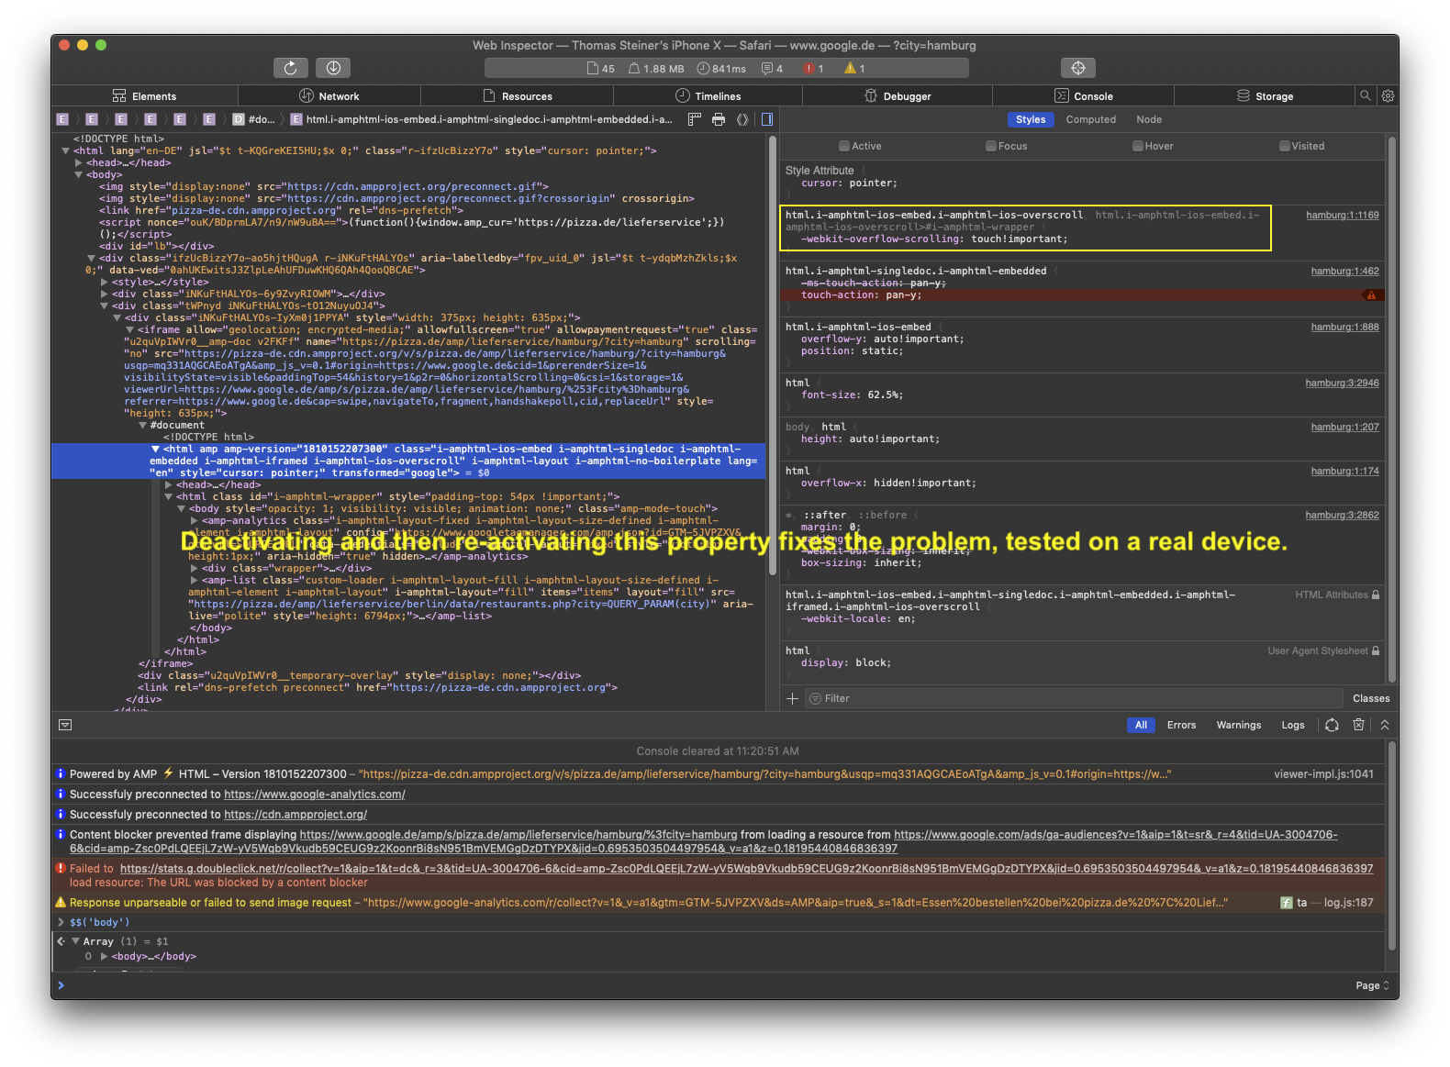Image resolution: width=1450 pixels, height=1067 pixels.
Task: Open the Timelines tab
Action: click(x=708, y=96)
